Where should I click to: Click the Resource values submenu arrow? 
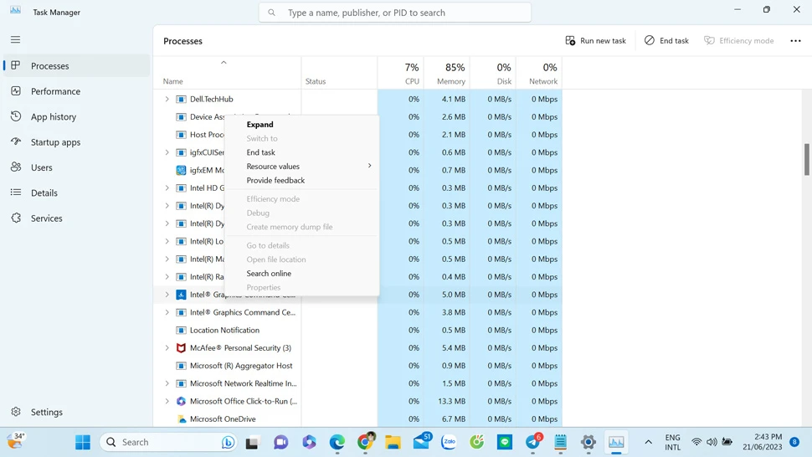(369, 166)
